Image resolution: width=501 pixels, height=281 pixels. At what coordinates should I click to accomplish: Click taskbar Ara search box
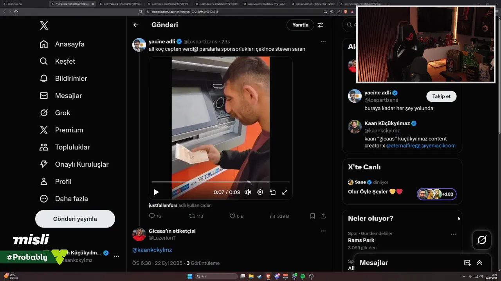[x=216, y=276]
